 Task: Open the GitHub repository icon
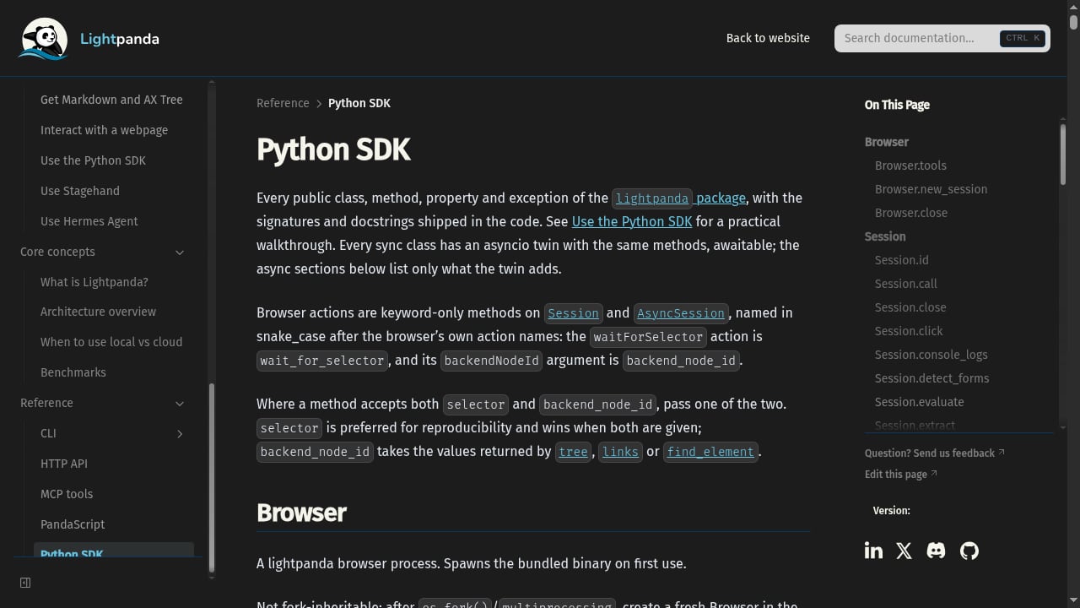coord(969,551)
